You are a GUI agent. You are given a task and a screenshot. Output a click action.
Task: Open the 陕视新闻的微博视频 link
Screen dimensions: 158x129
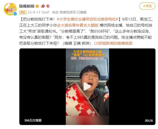coord(115,43)
